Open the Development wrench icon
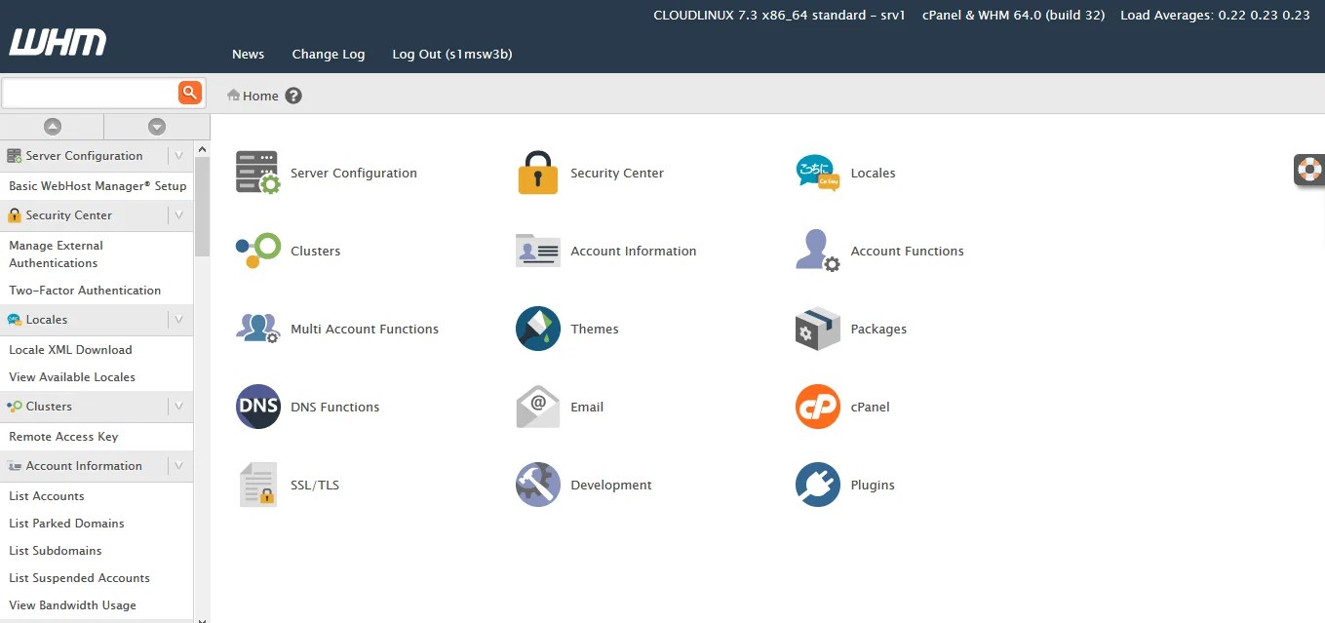This screenshot has width=1325, height=623. coord(537,485)
